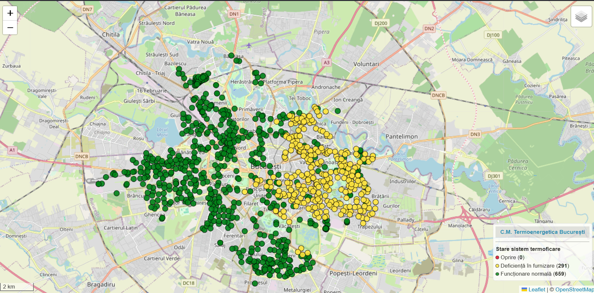Click the green Funcționare normală legend dot
Screen dimensions: 594x293
click(x=497, y=274)
